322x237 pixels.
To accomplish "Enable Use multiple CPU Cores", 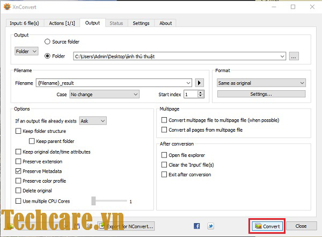I will [x=18, y=201].
